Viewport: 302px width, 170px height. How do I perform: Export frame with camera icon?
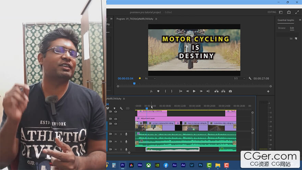230,91
